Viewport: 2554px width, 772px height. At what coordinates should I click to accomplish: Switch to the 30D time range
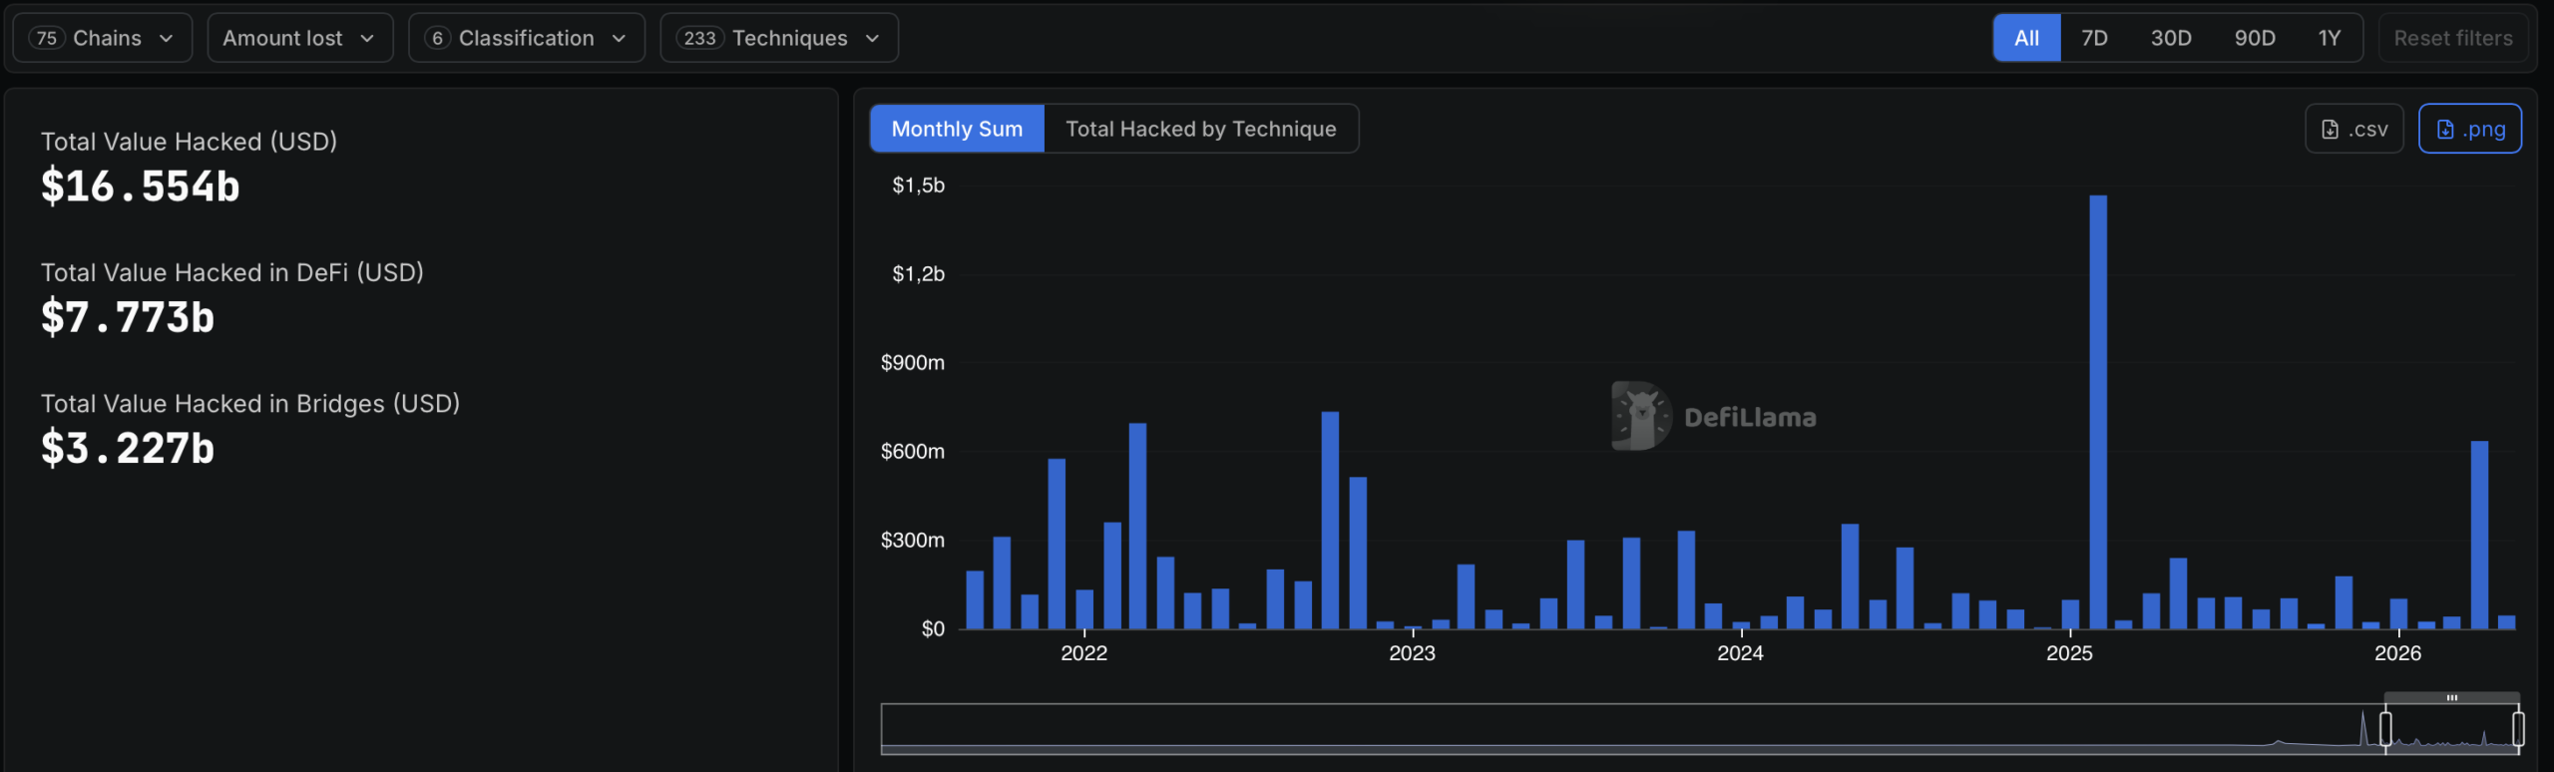point(2171,38)
